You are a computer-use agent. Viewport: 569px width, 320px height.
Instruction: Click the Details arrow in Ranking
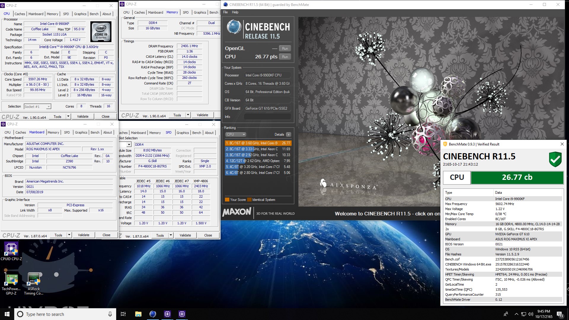[289, 135]
